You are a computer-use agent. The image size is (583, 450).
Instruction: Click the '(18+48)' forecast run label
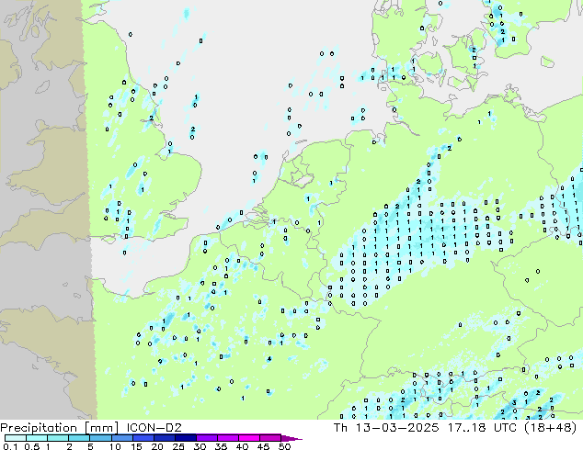[x=550, y=428]
